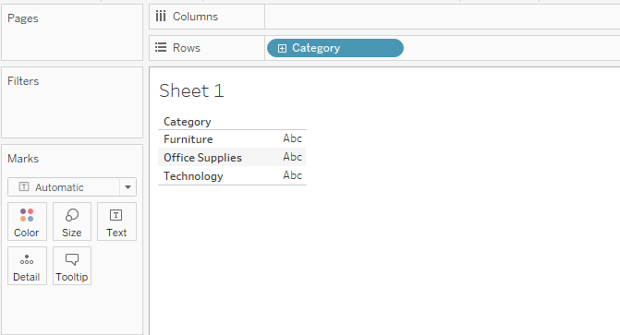This screenshot has height=335, width=620.
Task: Click the Columns shelf icon
Action: point(161,17)
